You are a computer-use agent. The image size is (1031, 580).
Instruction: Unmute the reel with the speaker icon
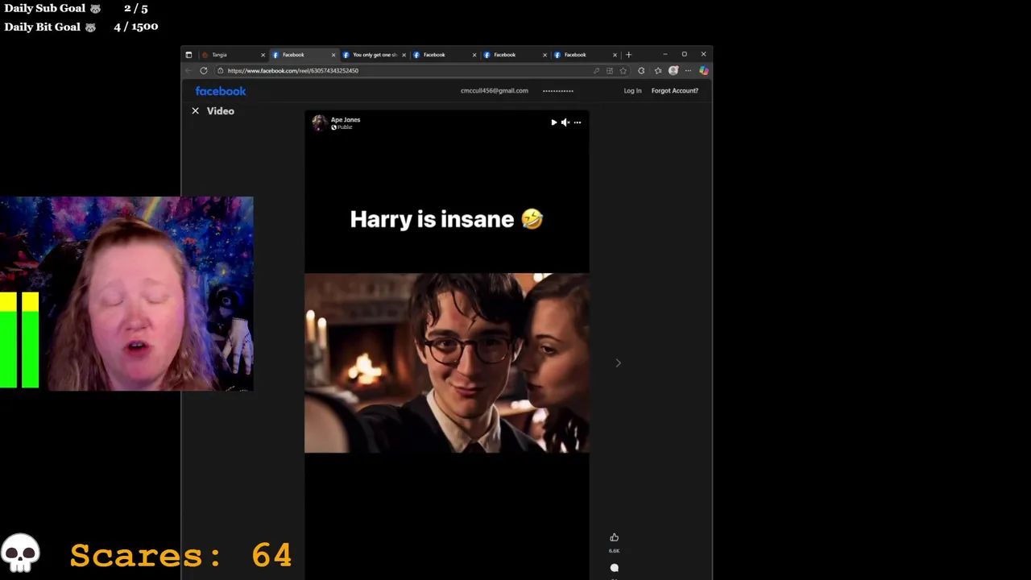click(x=565, y=122)
